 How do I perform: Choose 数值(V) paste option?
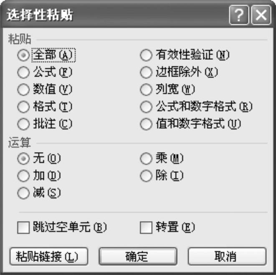click(x=23, y=89)
